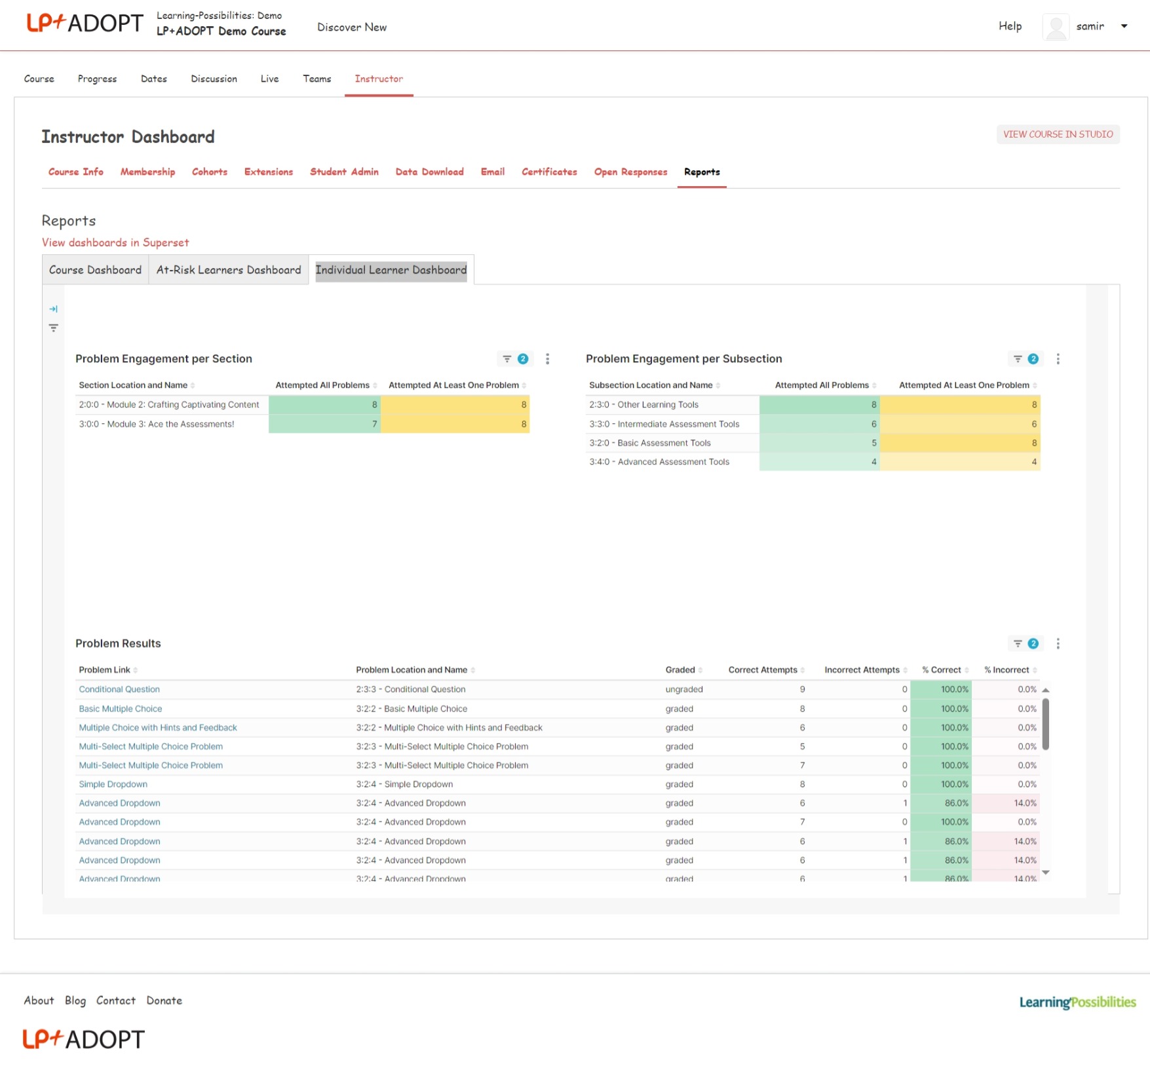Switch to Cohorts section
Screen dimensions: 1150x1085
210,172
